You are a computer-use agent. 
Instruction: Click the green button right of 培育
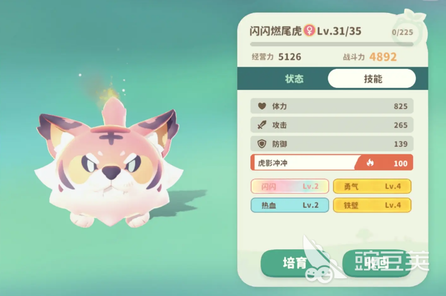(377, 263)
